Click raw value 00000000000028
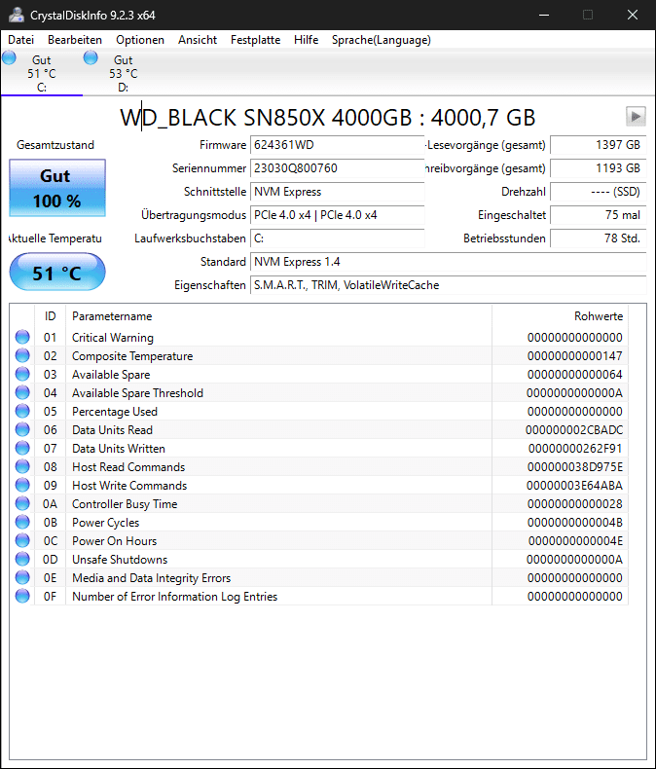Screen dimensions: 656x769 coord(574,504)
